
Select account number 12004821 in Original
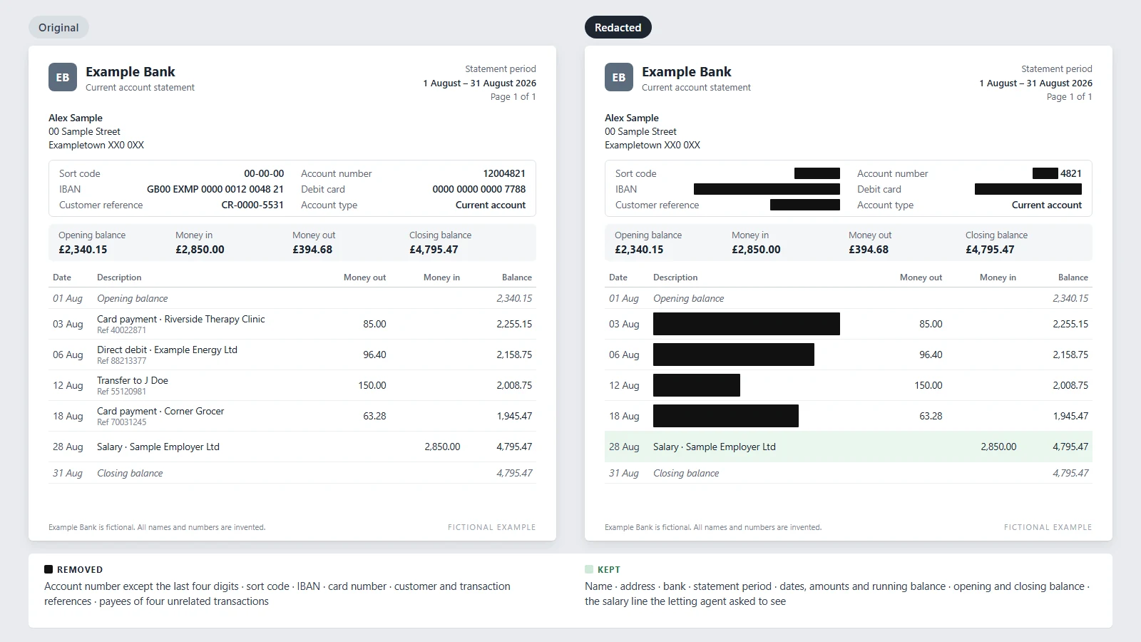504,173
